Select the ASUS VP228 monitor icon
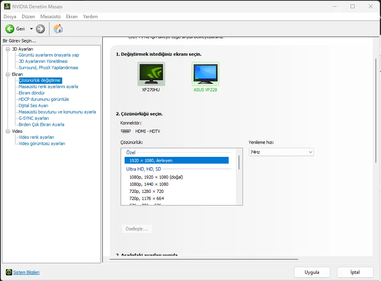The height and width of the screenshot is (281, 381). pyautogui.click(x=205, y=74)
